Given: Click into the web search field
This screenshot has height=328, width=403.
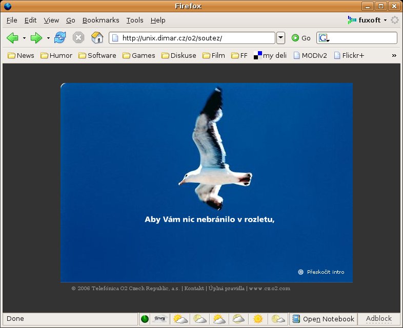Looking at the screenshot, I should 364,38.
